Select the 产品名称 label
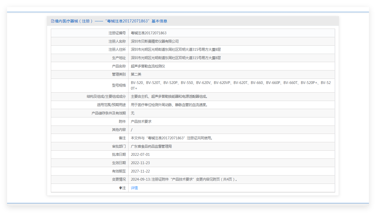This screenshot has height=213, width=376. click(x=119, y=66)
